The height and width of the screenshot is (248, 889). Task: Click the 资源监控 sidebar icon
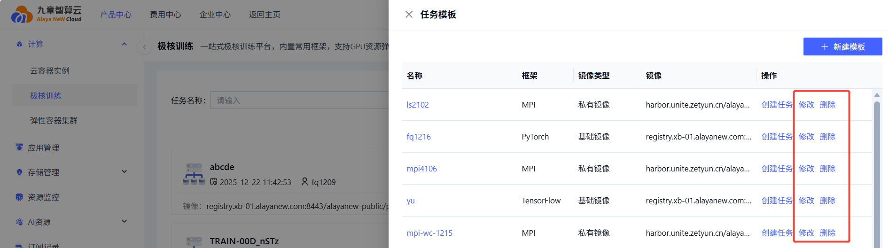(19, 197)
